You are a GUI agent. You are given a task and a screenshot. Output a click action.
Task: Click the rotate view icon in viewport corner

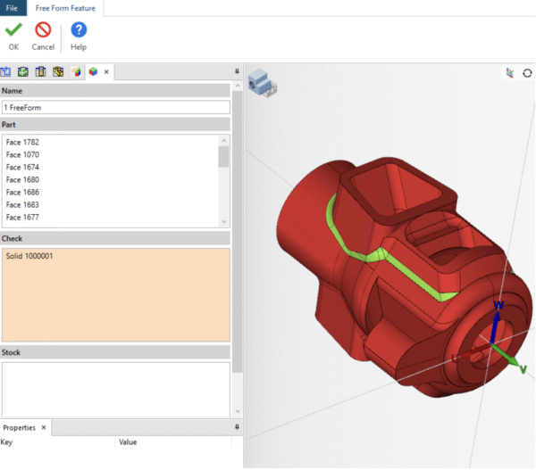[527, 74]
